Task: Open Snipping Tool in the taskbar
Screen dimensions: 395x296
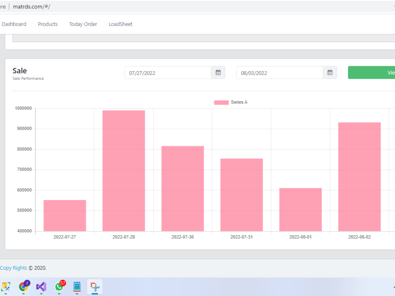Action: (x=95, y=287)
